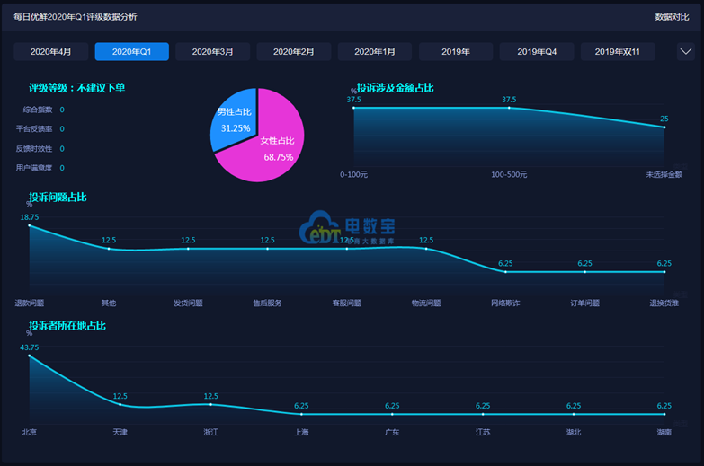Click the 100-500元 data point labeled 37.5
The image size is (704, 466).
(x=509, y=108)
